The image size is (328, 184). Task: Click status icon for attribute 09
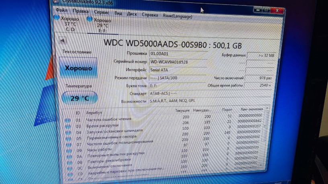pyautogui.click(x=69, y=151)
